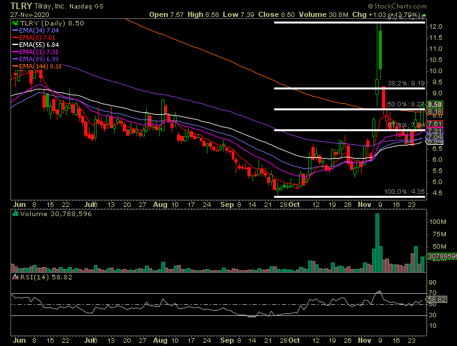
Task: Click the EMA(89) 6.99 legend entry
Action: [35, 59]
